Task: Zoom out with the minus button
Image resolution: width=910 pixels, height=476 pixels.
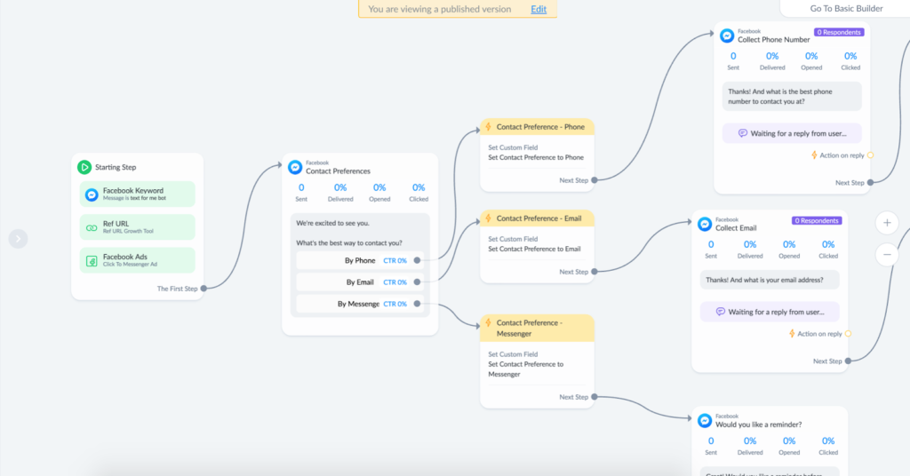Action: tap(887, 255)
